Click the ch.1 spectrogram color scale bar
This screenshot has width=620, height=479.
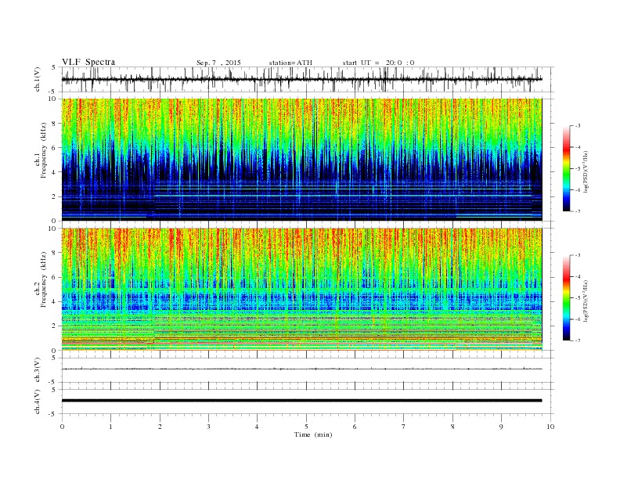tap(566, 169)
